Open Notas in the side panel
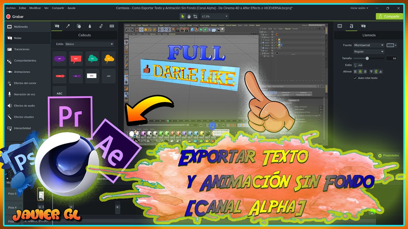Image resolution: width=408 pixels, height=229 pixels. 27,38
